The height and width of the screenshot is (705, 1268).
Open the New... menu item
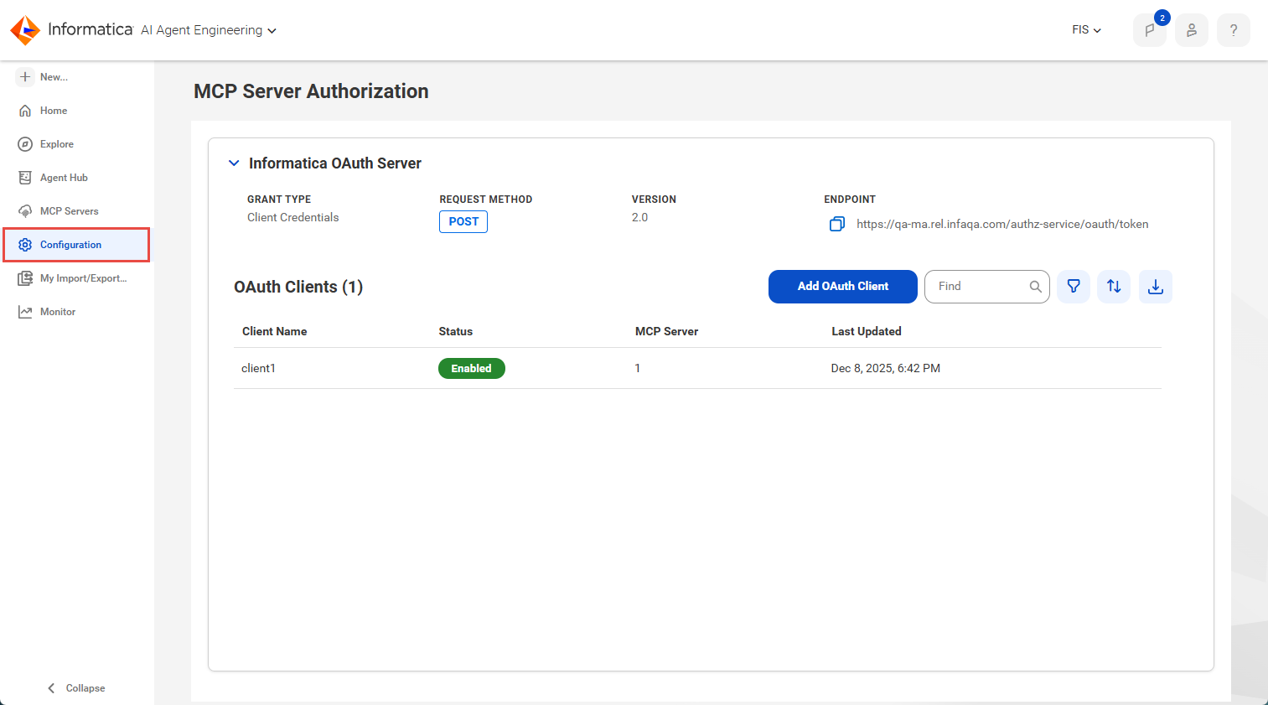(54, 77)
